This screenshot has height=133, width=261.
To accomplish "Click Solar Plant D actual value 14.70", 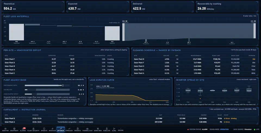I will point(72,63).
